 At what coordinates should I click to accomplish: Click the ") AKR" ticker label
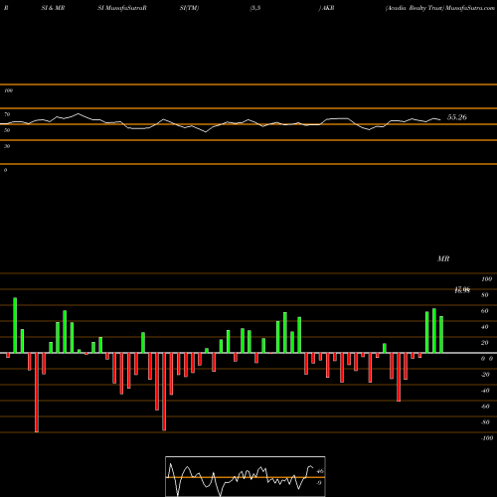[x=326, y=8]
